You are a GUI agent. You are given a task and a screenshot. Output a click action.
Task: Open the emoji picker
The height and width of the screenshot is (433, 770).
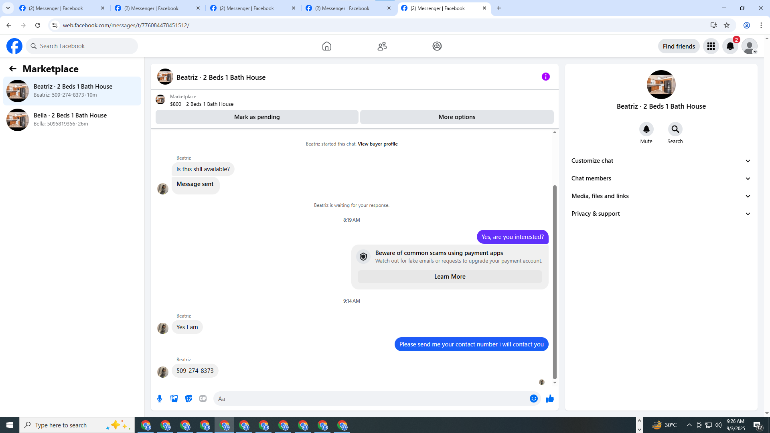534,399
